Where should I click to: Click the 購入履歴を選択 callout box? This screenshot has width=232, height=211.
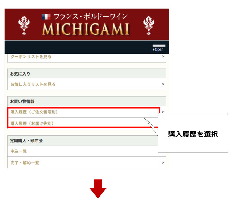(x=192, y=134)
